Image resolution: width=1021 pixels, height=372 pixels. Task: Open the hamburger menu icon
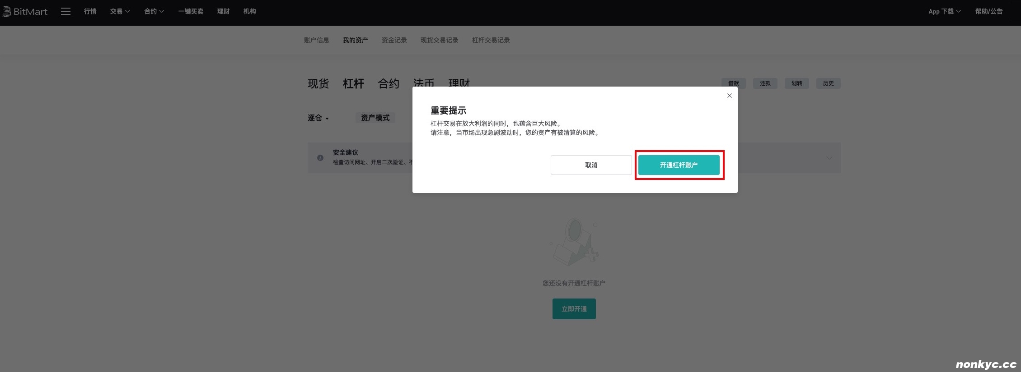[x=66, y=12]
